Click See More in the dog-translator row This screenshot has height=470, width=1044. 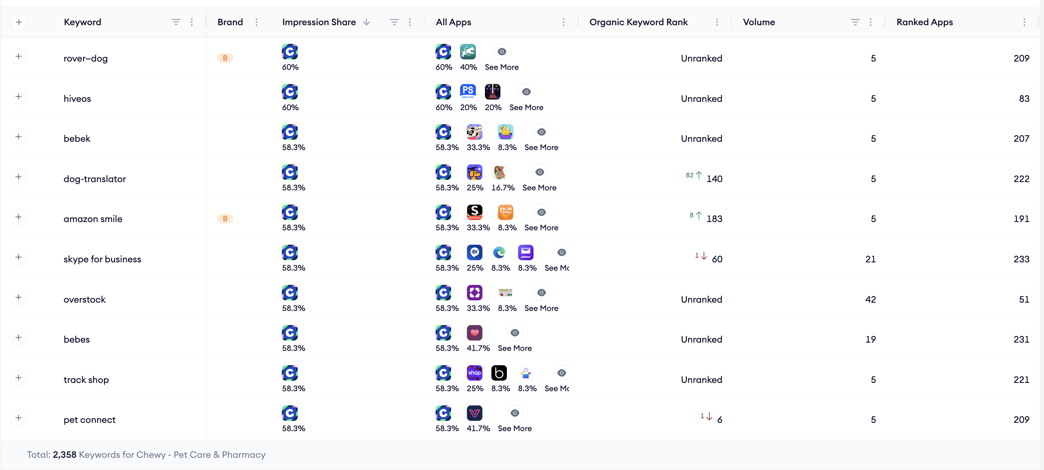pyautogui.click(x=539, y=187)
